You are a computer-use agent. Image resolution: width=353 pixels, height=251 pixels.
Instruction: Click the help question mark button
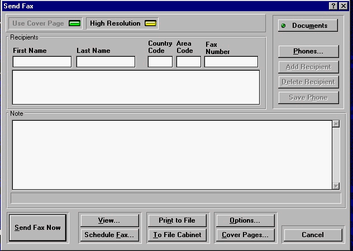click(333, 5)
